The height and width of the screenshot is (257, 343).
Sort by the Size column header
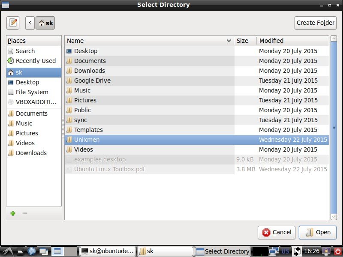pos(245,41)
